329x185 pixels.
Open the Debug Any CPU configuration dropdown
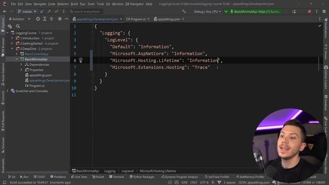[x=207, y=11]
